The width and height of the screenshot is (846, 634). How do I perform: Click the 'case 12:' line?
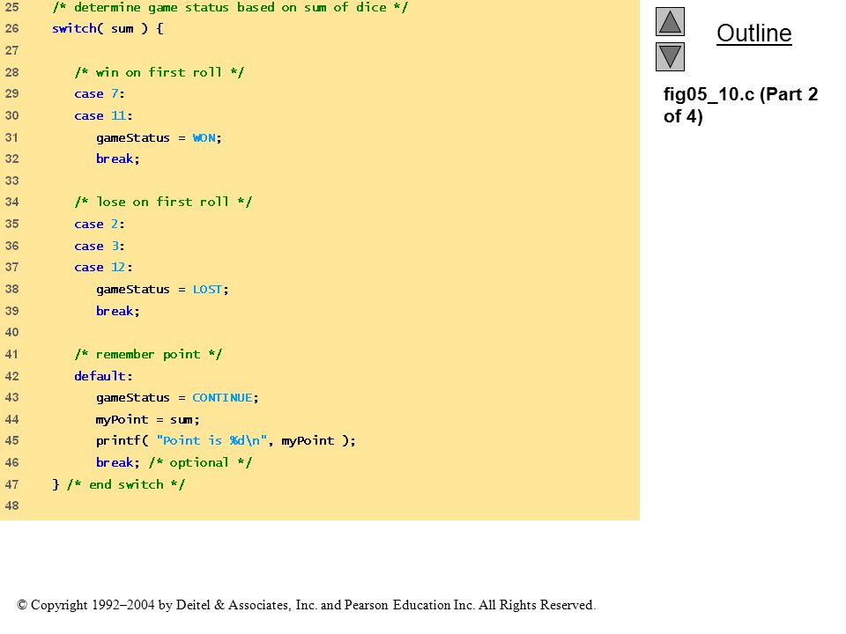[x=103, y=268]
